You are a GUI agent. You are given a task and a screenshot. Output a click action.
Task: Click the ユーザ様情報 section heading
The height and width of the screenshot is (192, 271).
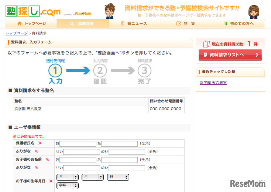[x=27, y=128]
